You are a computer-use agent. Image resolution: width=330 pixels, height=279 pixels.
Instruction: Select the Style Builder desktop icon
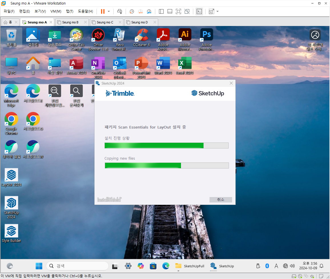(x=11, y=234)
